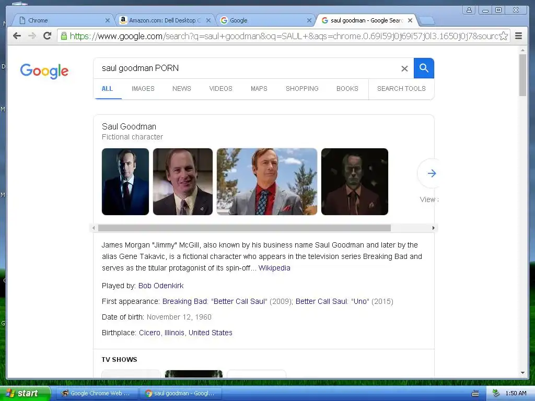Switch to NEWS results
The height and width of the screenshot is (401, 535).
[181, 89]
